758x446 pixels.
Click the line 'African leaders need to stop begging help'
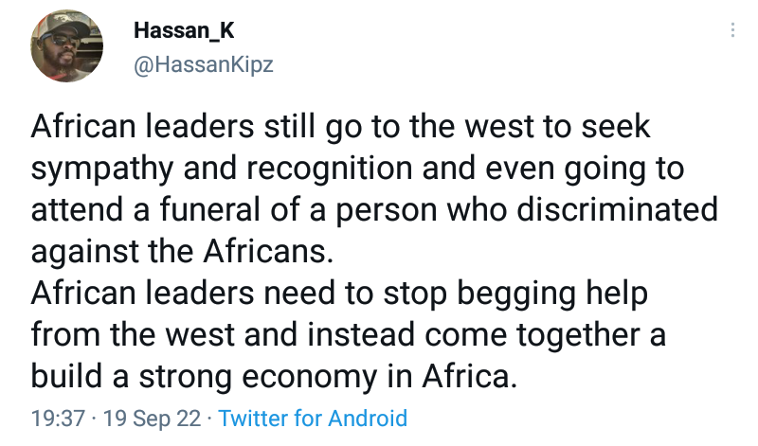tap(339, 294)
